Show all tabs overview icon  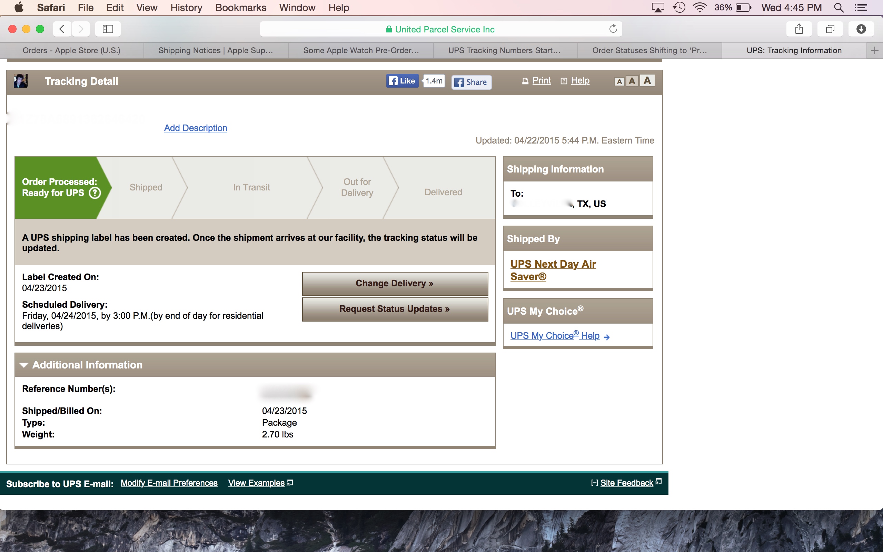(x=830, y=29)
